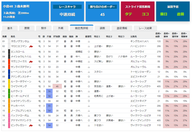
Task: Select horse name アドマイヤパンドラ
Action: click(21, 121)
